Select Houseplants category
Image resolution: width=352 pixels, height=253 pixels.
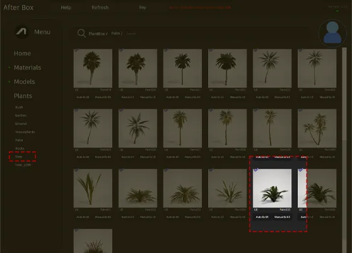[x=25, y=132]
